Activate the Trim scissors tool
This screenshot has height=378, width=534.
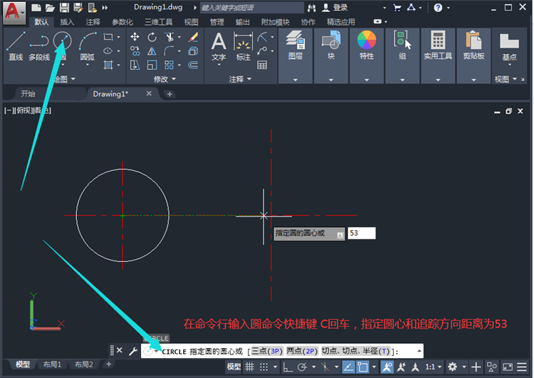tap(169, 37)
